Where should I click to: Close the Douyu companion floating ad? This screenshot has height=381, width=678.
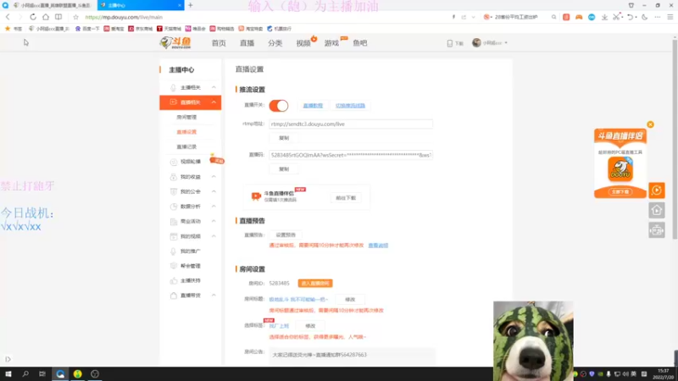(650, 124)
